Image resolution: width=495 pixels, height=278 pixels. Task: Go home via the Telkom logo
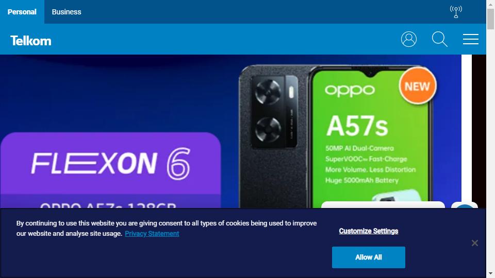(x=30, y=41)
